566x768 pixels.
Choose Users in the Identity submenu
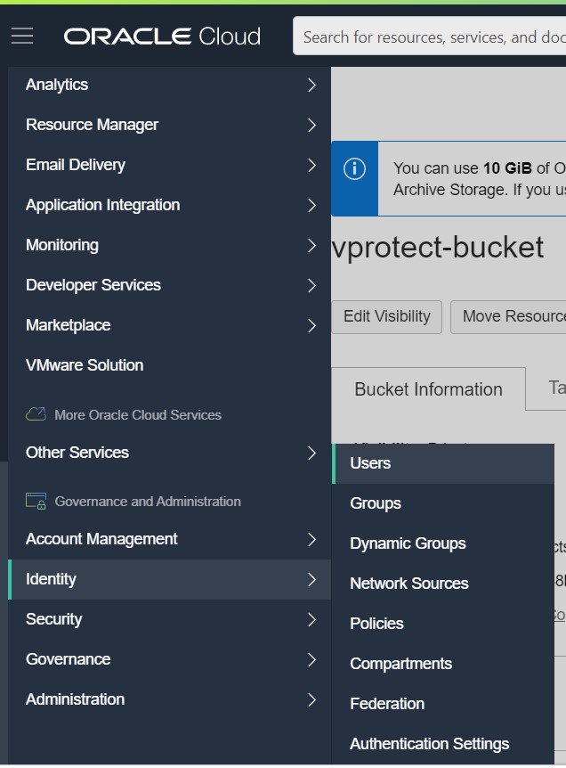pos(370,463)
